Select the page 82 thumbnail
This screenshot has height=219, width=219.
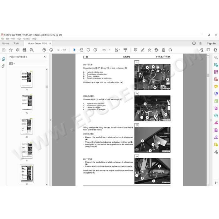click(x=27, y=174)
